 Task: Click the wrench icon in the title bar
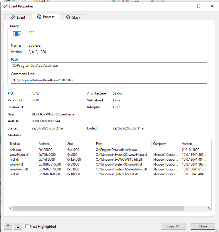pyautogui.click(x=5, y=6)
